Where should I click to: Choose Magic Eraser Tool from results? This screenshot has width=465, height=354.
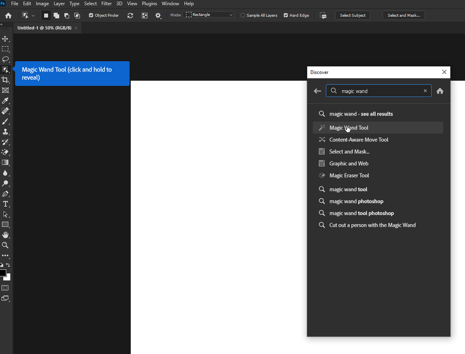(x=349, y=175)
